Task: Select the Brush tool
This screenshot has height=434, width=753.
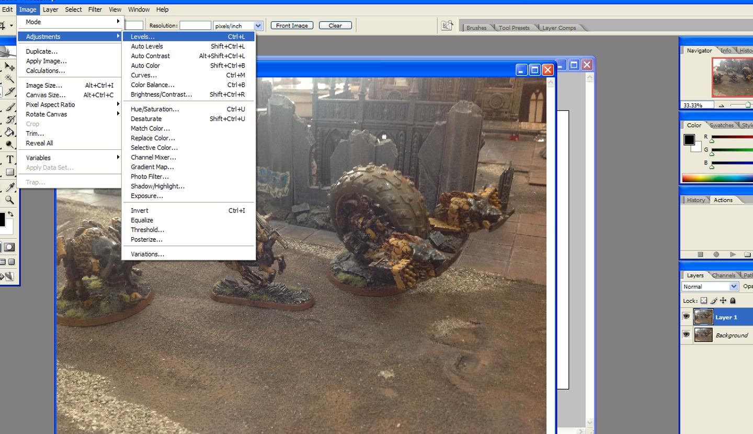Action: coord(9,107)
